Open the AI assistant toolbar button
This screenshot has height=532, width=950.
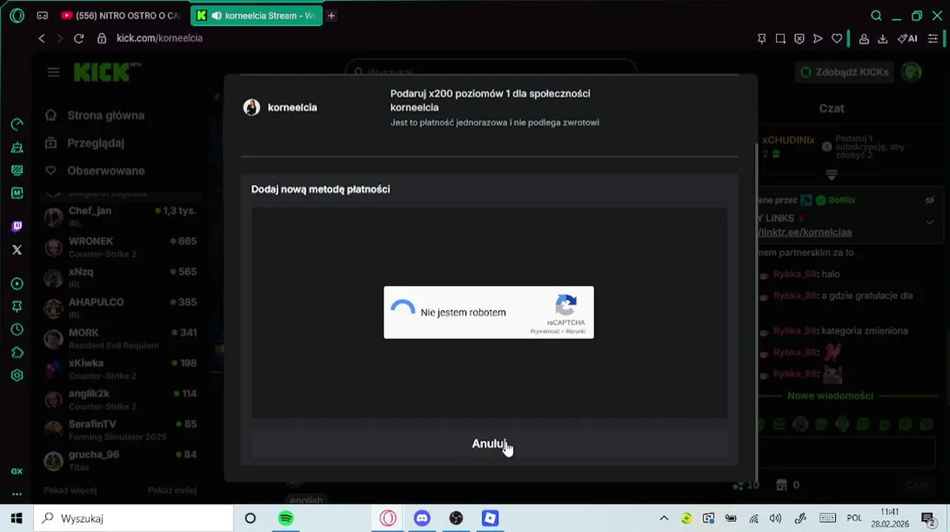[x=907, y=38]
